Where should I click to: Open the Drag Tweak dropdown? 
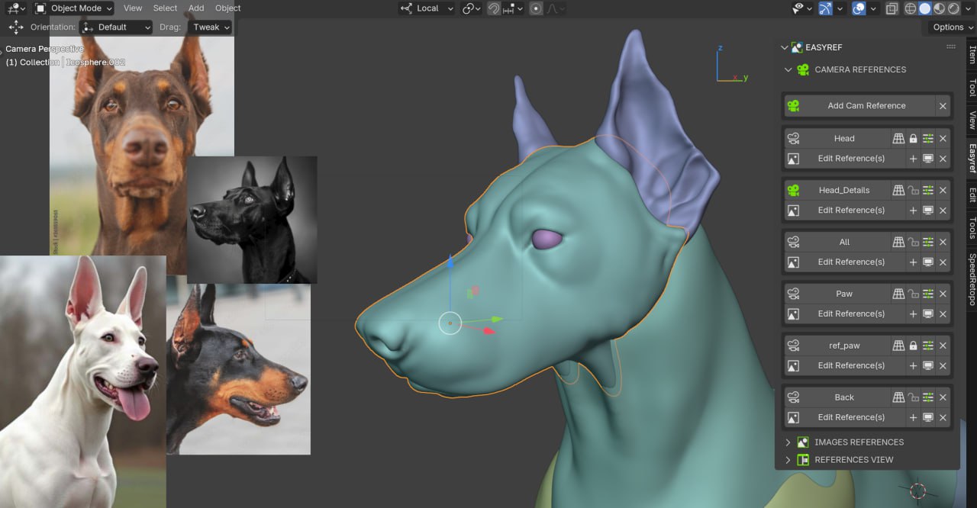pyautogui.click(x=209, y=27)
